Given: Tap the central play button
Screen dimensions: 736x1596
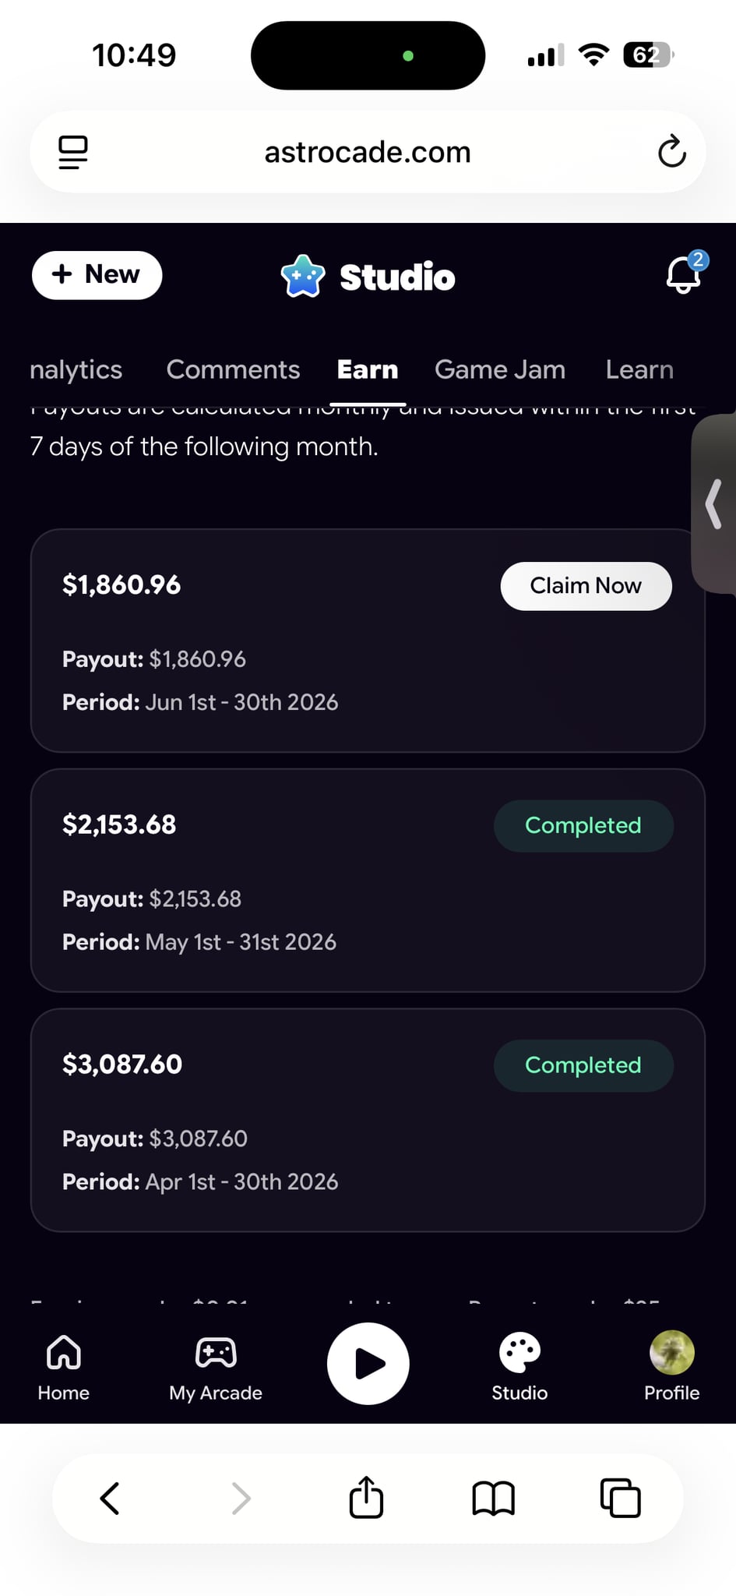Looking at the screenshot, I should tap(368, 1363).
